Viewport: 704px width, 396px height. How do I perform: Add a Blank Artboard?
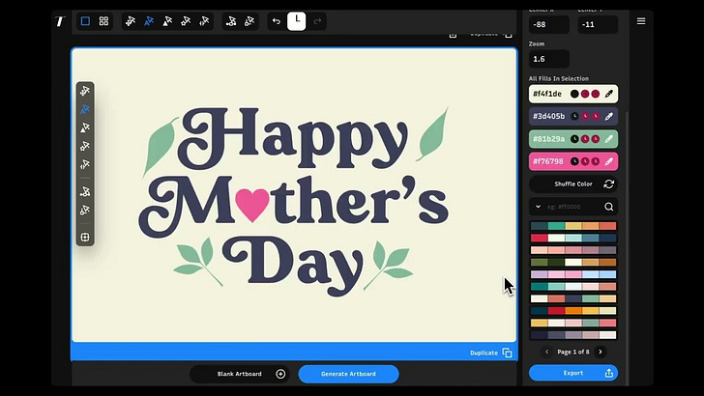(240, 374)
